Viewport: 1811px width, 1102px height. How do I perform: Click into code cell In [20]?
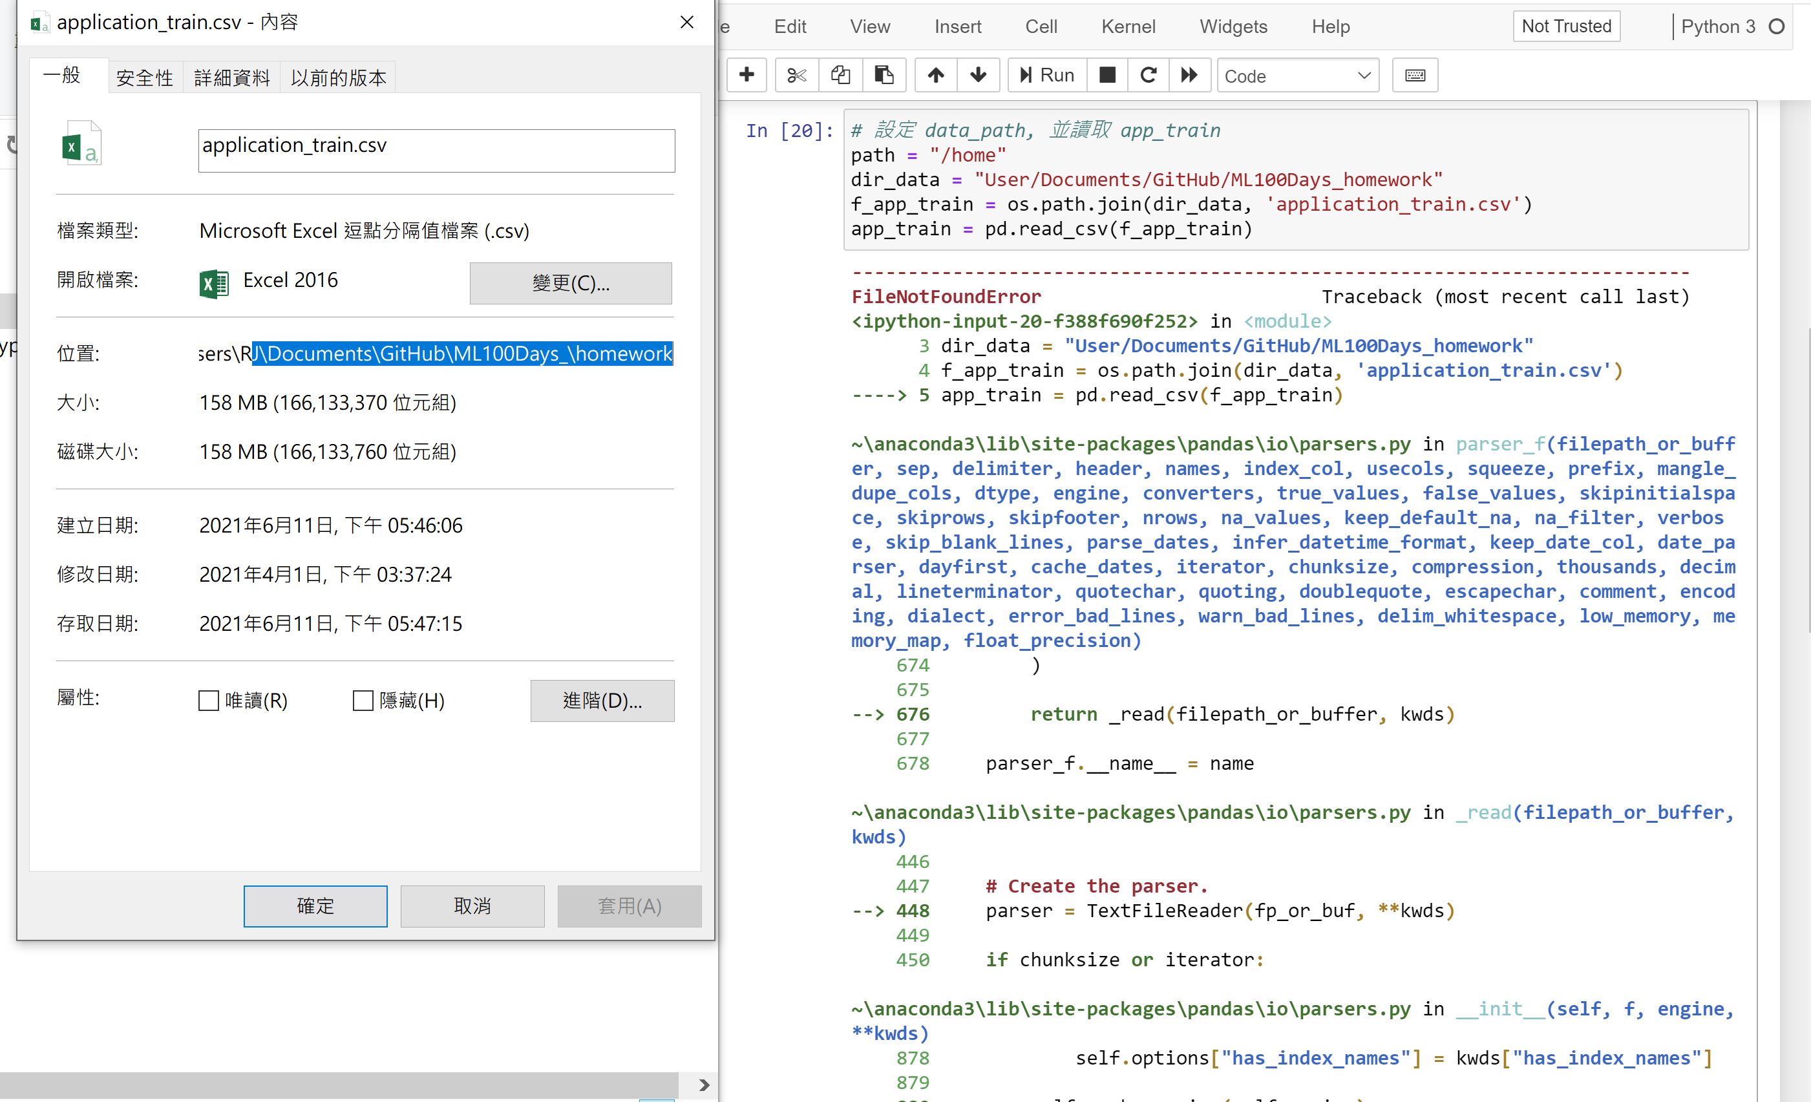click(1296, 180)
